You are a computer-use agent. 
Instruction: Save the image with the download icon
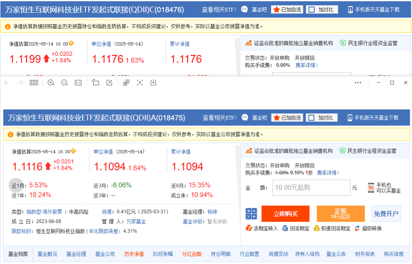coord(154,82)
